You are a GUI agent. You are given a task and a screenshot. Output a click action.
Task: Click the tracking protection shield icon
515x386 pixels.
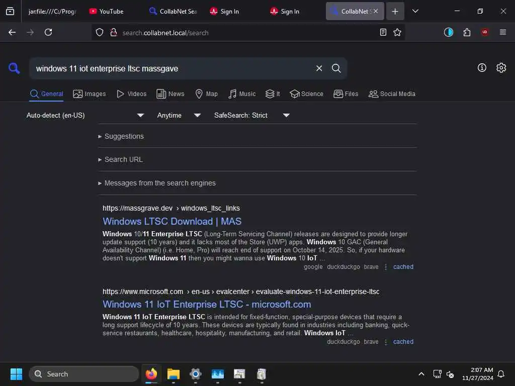coord(100,32)
